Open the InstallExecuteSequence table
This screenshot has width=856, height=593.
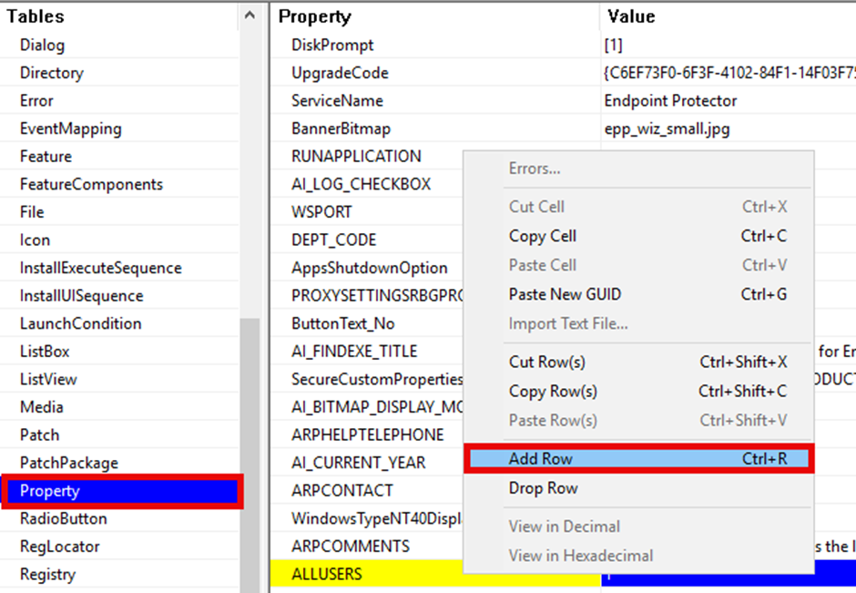click(100, 268)
